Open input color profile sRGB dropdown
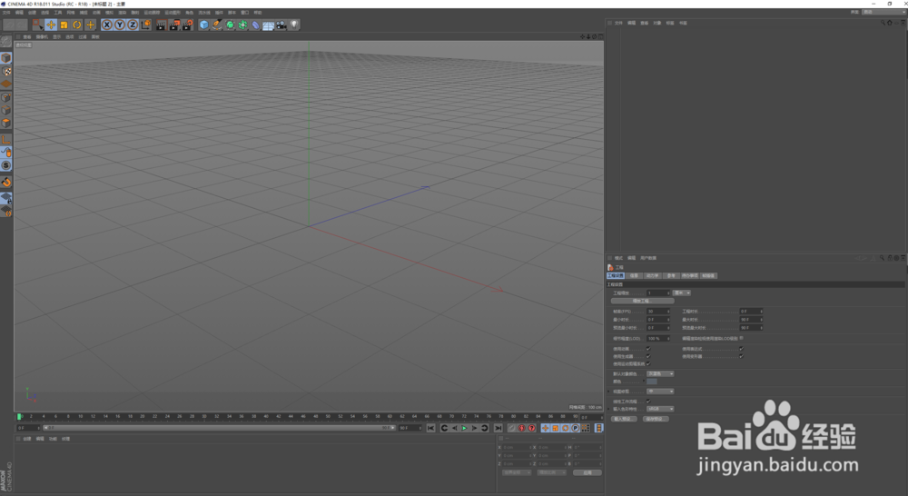908x496 pixels. [660, 409]
